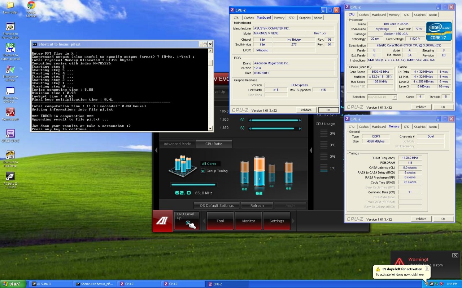This screenshot has width=462, height=288.
Task: Switch to the Advanced Mode tab
Action: (x=177, y=144)
